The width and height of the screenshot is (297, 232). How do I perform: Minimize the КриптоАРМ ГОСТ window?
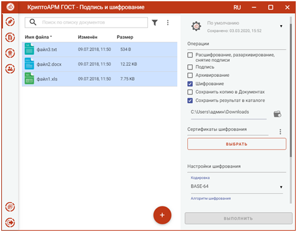pos(254,8)
